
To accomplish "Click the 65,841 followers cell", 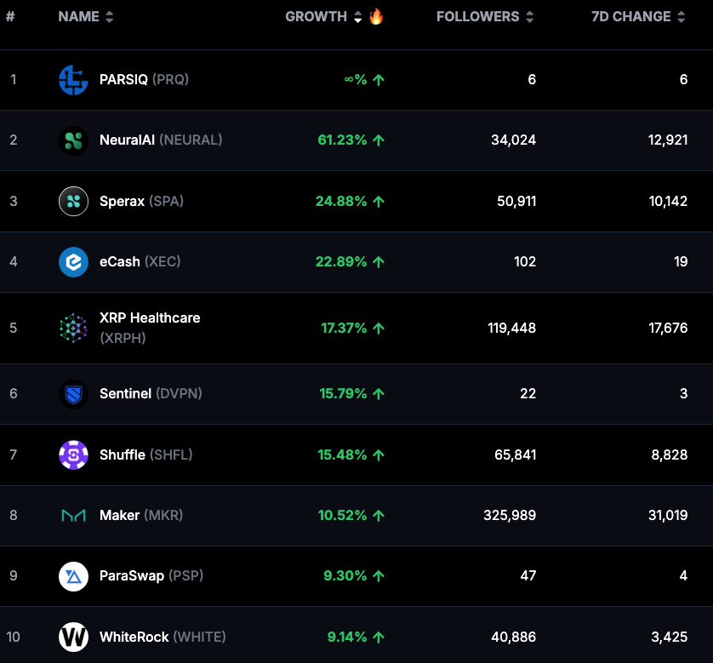I will point(516,454).
